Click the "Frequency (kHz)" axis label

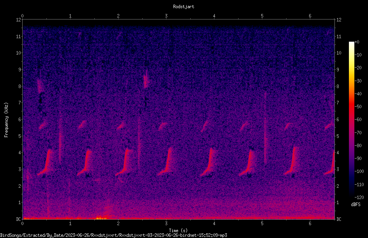click(x=6, y=120)
